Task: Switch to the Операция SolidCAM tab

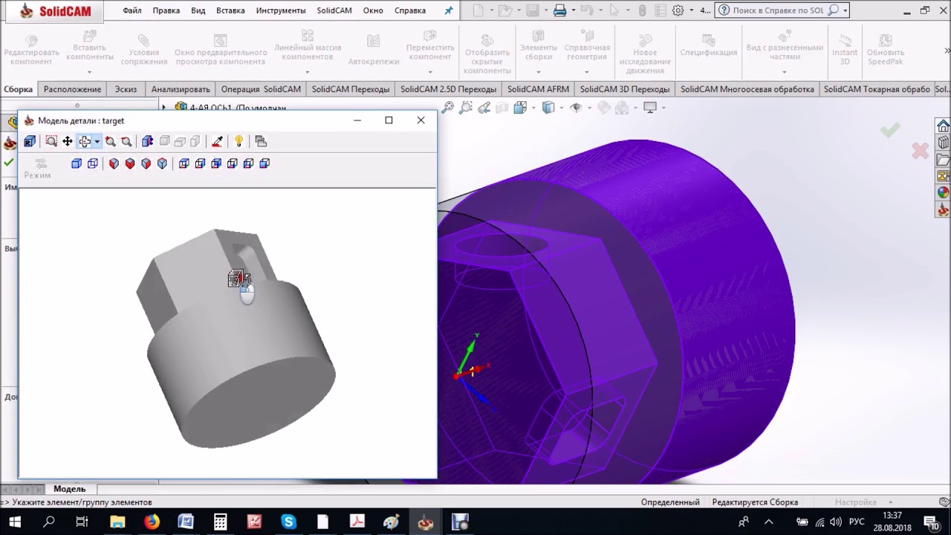Action: 261,89
